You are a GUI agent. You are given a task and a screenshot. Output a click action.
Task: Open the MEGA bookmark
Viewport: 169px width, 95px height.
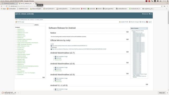84,9
